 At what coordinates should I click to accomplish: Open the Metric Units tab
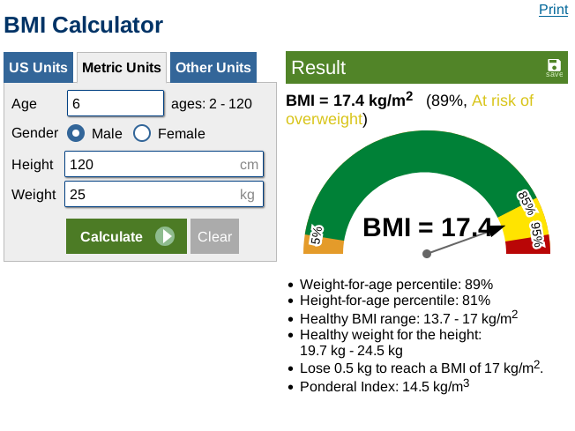[121, 68]
